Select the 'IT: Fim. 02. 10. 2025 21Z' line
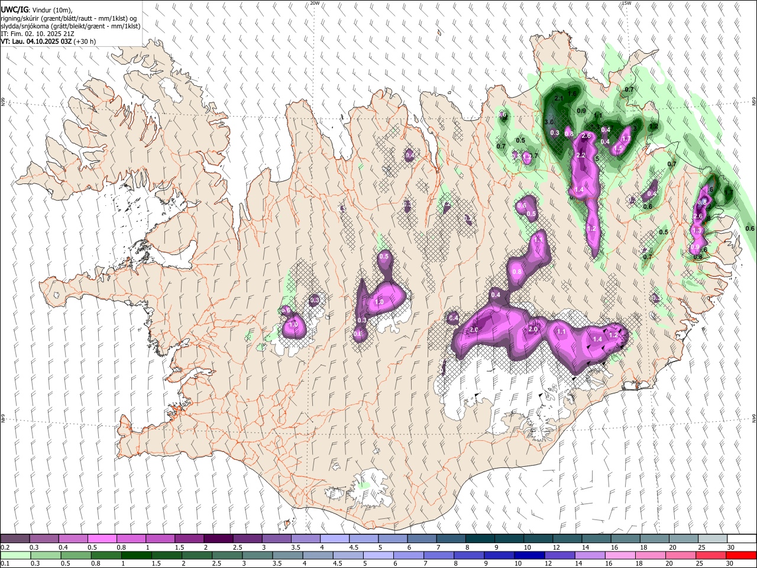 tap(37, 34)
